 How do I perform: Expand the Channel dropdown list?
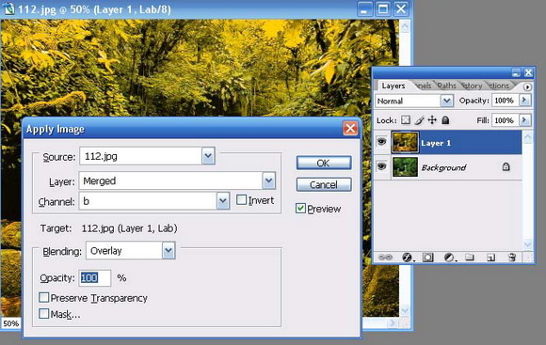pyautogui.click(x=223, y=201)
